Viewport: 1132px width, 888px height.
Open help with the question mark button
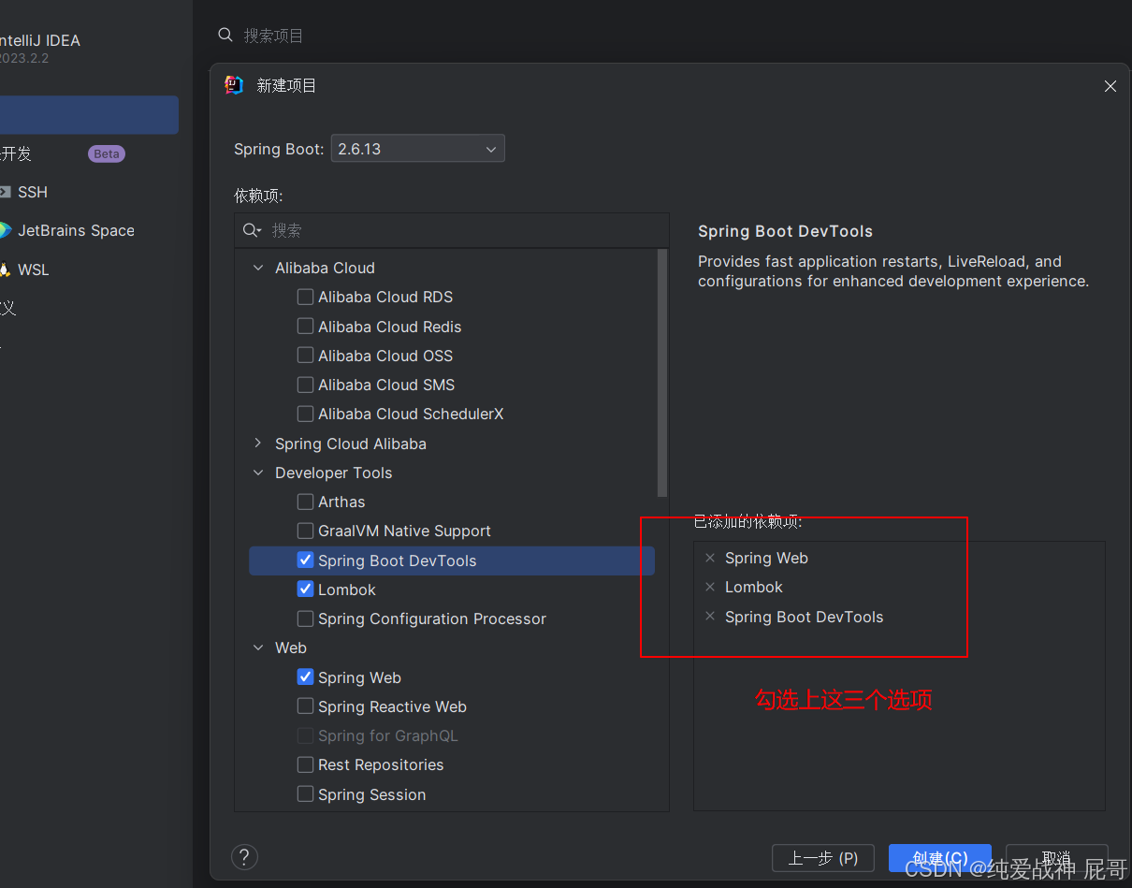(x=244, y=857)
